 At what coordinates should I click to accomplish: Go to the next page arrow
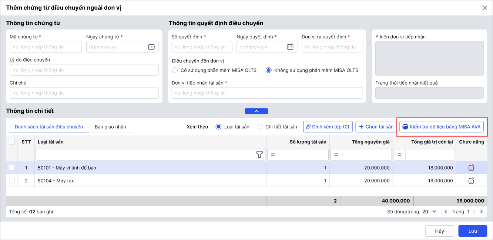(482, 212)
